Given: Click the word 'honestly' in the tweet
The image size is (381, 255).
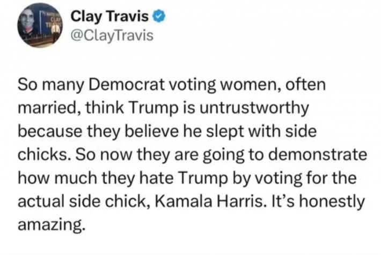Looking at the screenshot, I should click(x=332, y=202).
